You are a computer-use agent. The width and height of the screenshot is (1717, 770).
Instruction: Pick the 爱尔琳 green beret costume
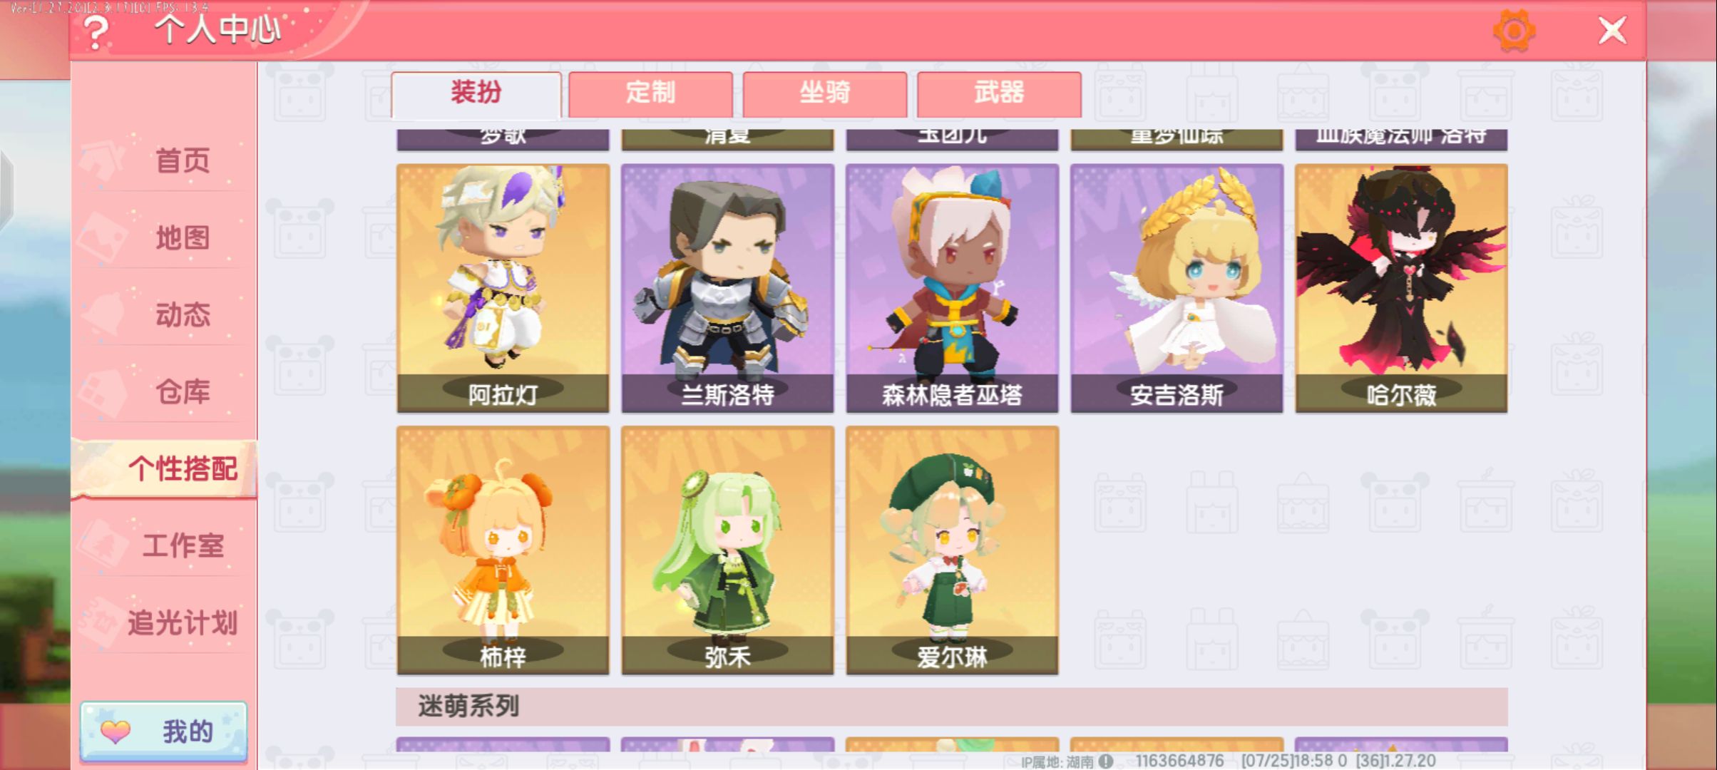[952, 550]
